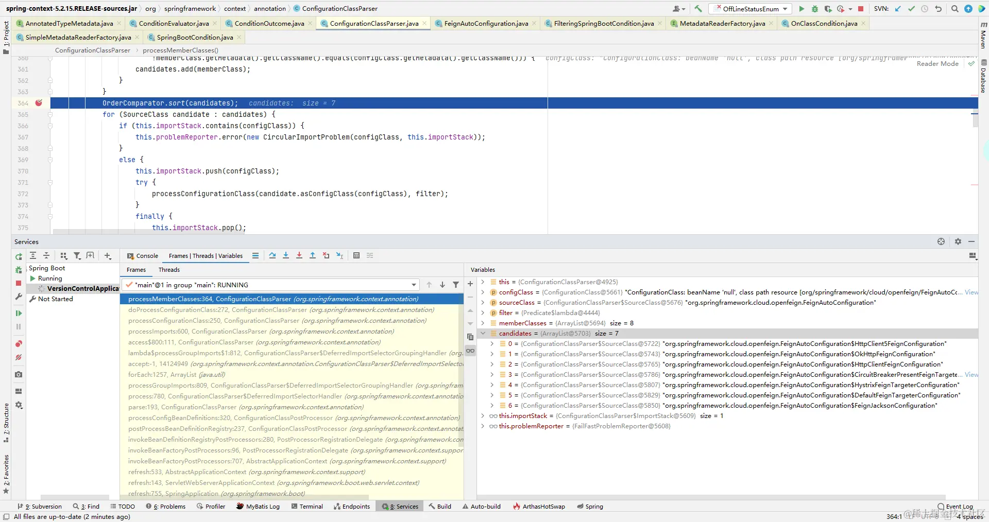This screenshot has height=522, width=989.
Task: Expand the memberClasses variable node
Action: (483, 323)
